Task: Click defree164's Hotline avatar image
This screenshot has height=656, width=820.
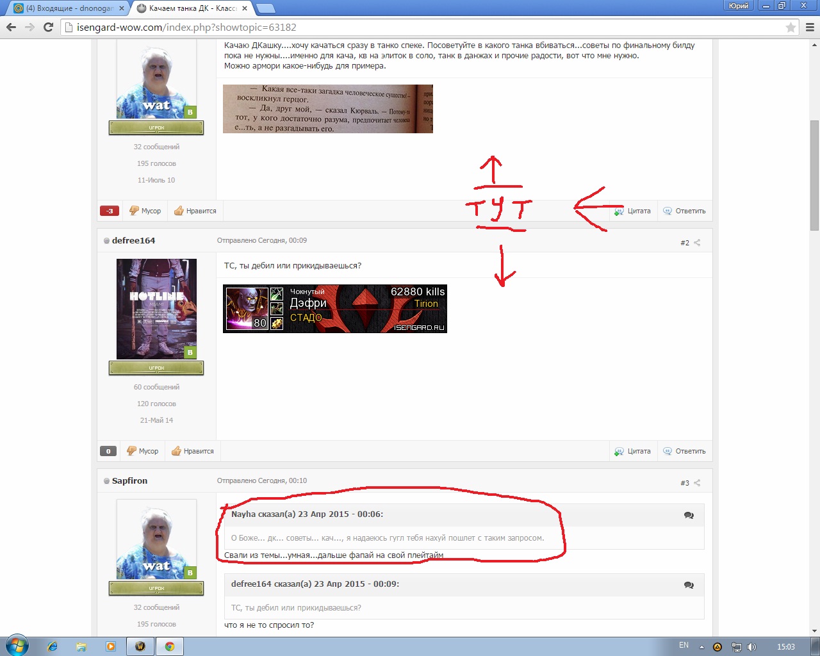Action: click(156, 309)
